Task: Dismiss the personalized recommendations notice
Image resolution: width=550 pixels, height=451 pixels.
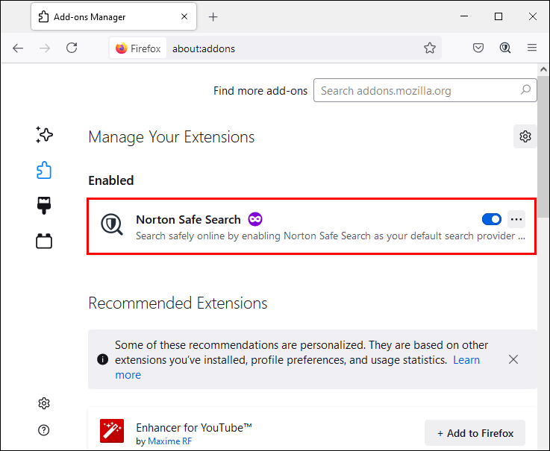Action: click(513, 359)
